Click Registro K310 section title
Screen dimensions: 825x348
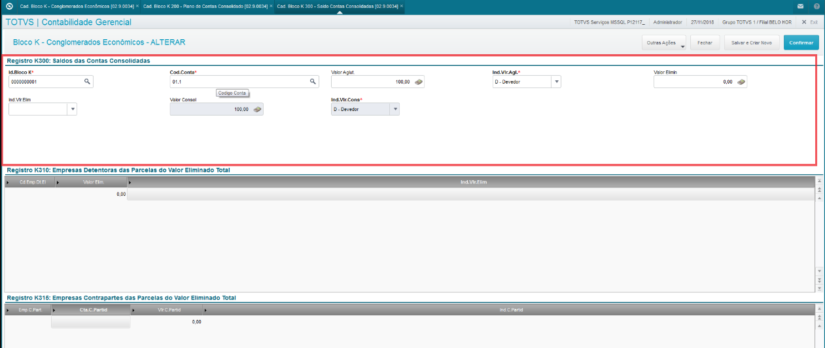[x=118, y=170]
